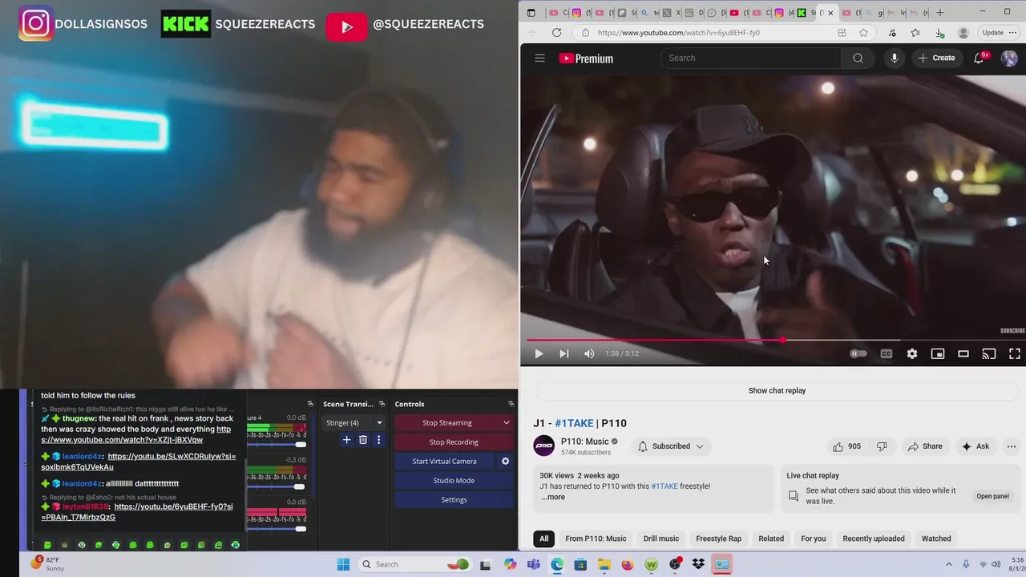This screenshot has height=577, width=1026.
Task: Open browser favorites list icon
Action: click(915, 33)
